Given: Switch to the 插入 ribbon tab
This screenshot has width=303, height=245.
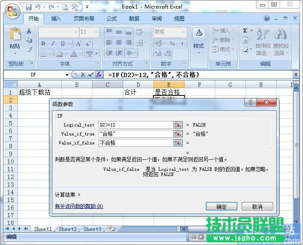Looking at the screenshot, I should 56,19.
